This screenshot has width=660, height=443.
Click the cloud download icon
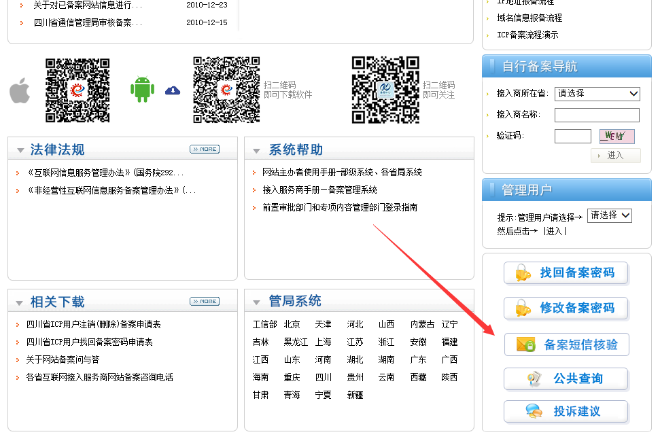coord(173,90)
